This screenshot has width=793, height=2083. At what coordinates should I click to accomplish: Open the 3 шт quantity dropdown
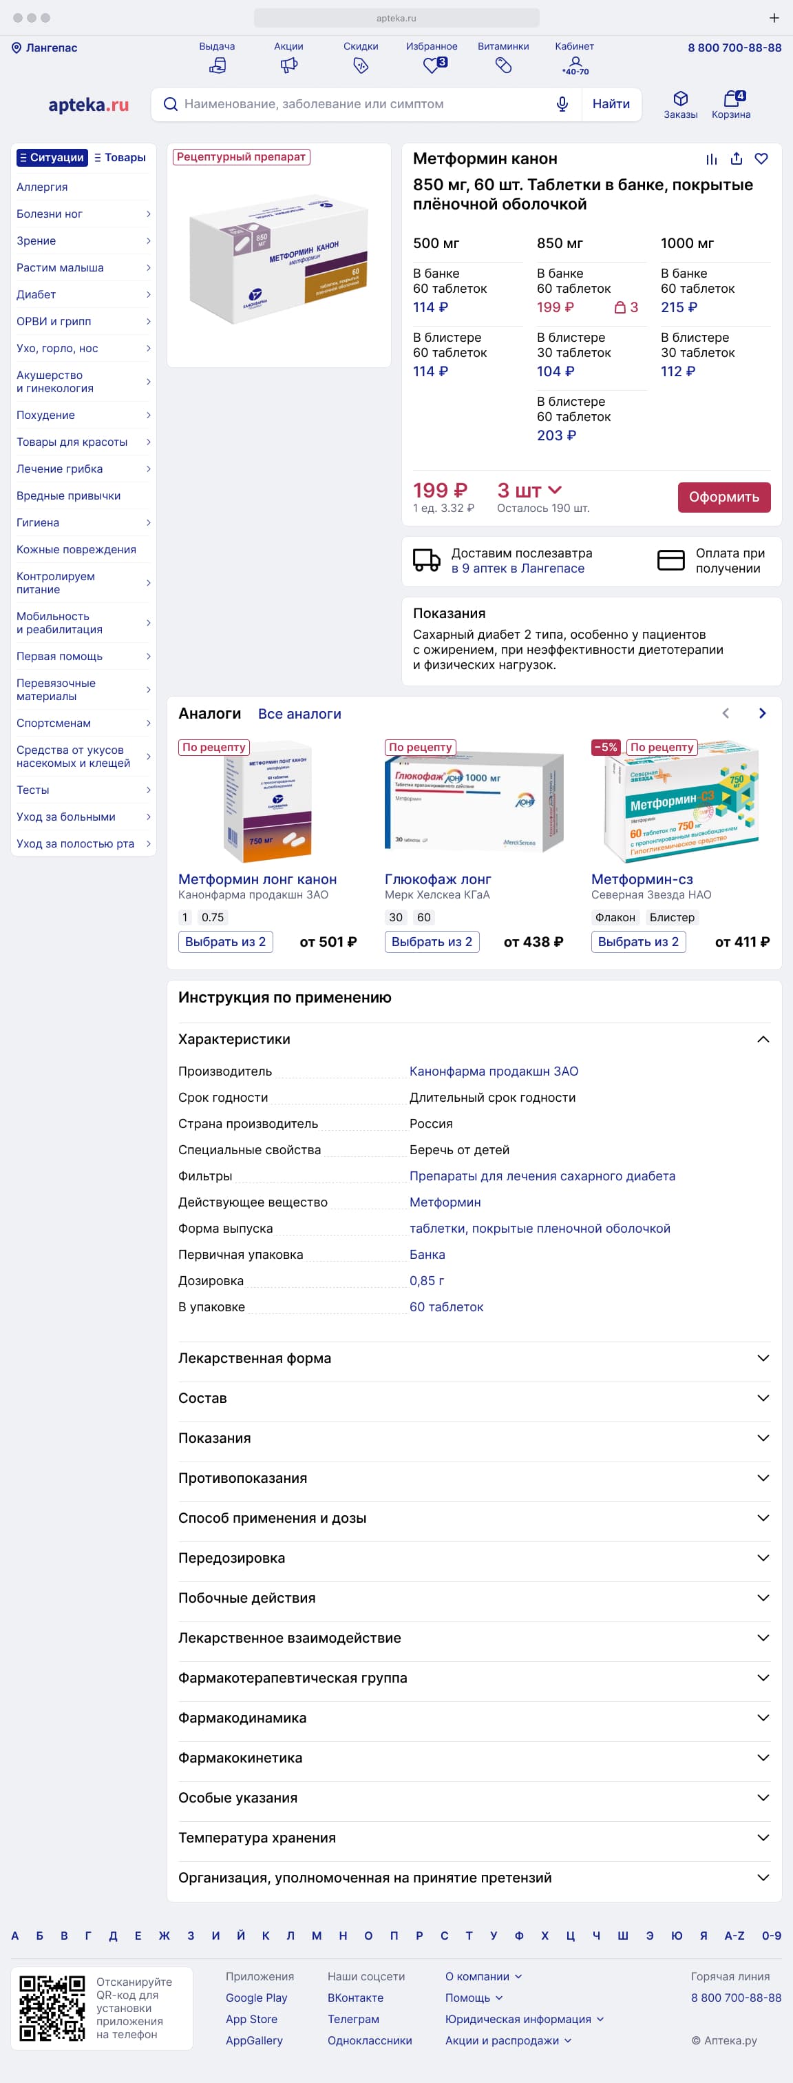530,491
